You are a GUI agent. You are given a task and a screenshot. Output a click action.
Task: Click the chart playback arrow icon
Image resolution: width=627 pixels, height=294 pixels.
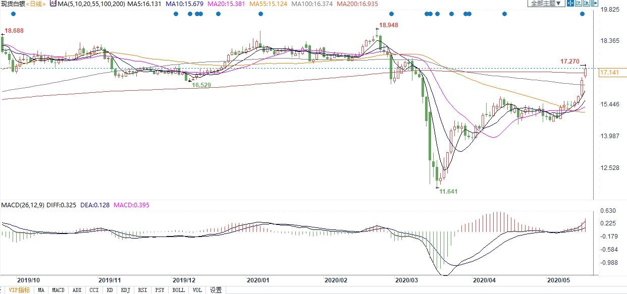[x=587, y=3]
